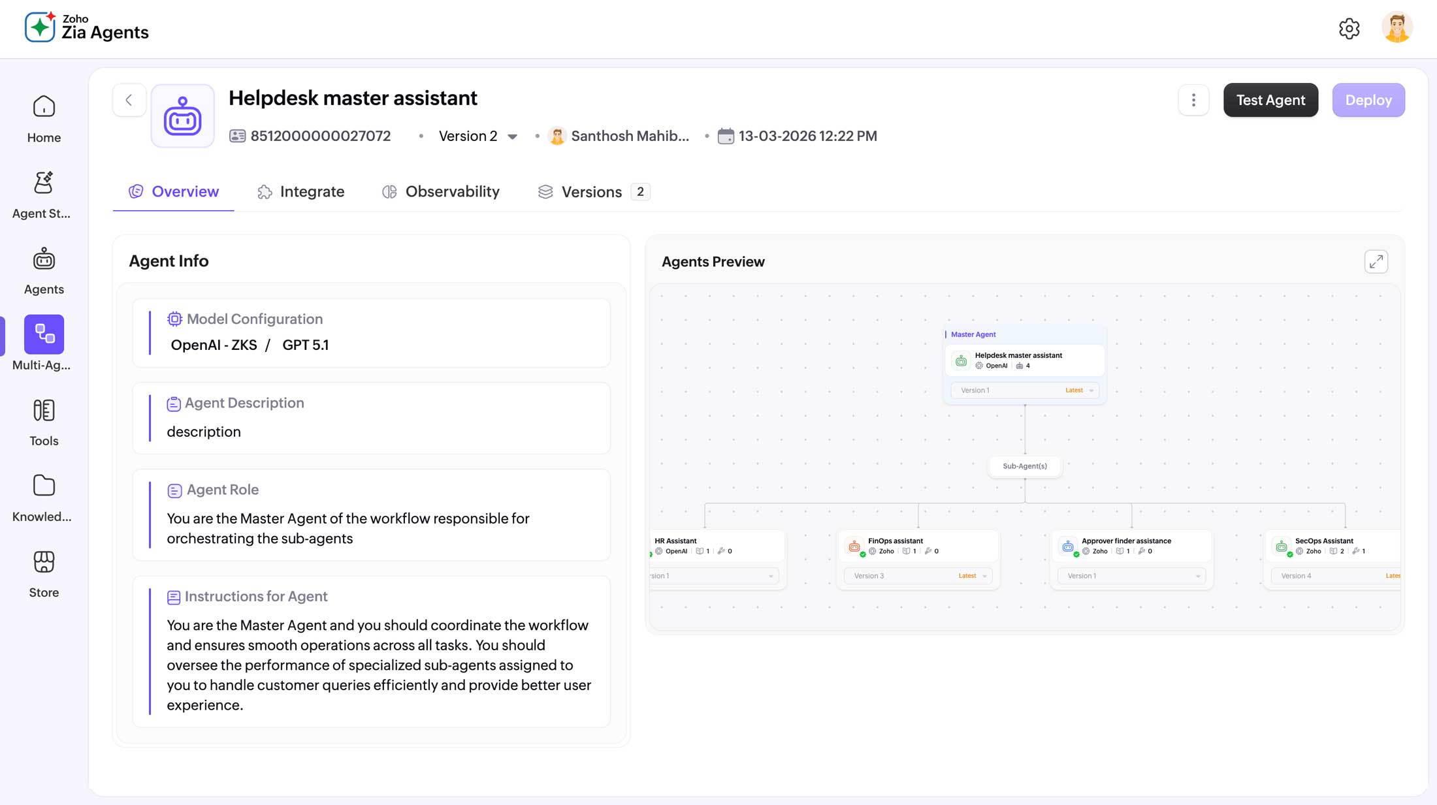
Task: Switch to the Integrate tab
Action: [x=301, y=192]
